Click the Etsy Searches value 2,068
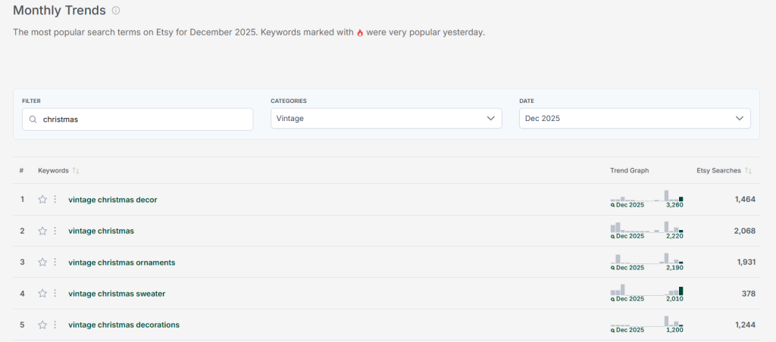 [x=746, y=231]
